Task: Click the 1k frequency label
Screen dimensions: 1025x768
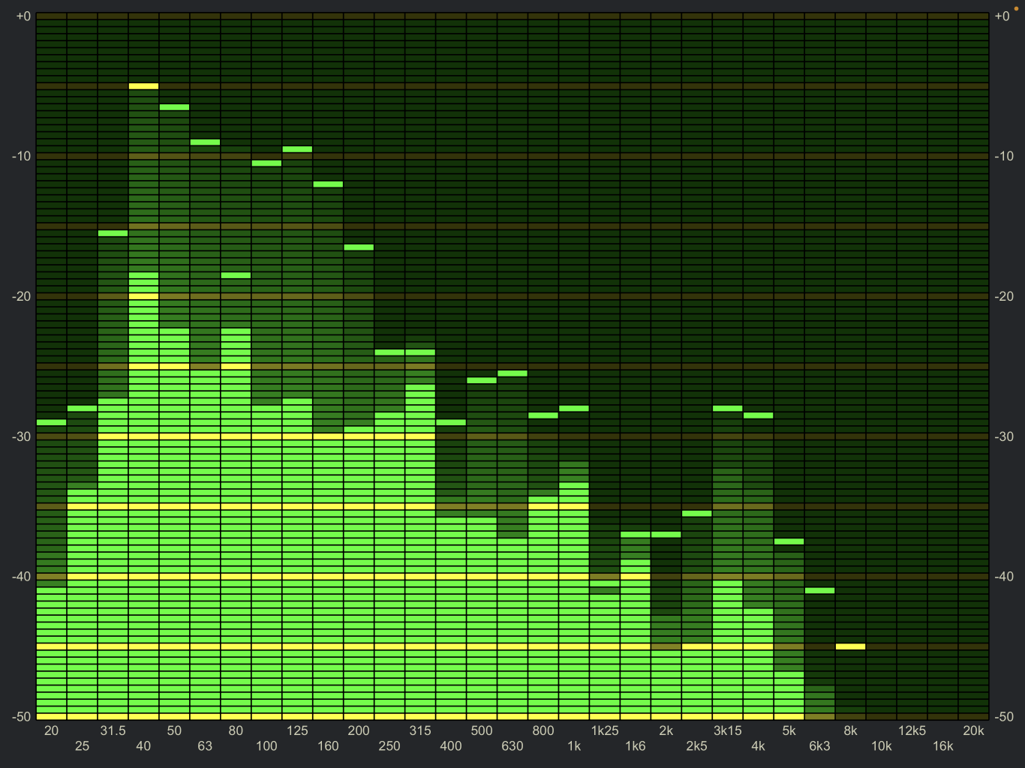Action: (575, 746)
